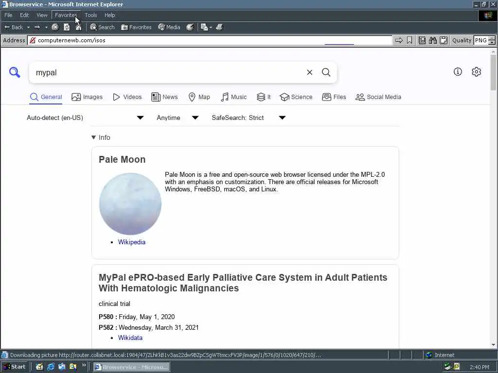This screenshot has width=498, height=373.
Task: Open the Tools menu
Action: click(91, 15)
